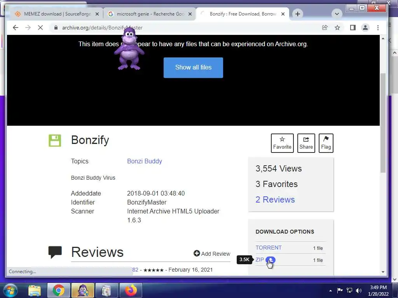Bookmark this tab with the star icon

pos(337,28)
